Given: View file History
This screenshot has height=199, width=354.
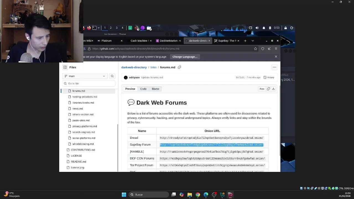Looking at the screenshot, I should point(269,77).
